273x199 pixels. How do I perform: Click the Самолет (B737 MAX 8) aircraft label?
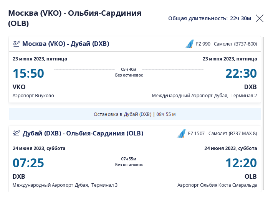[x=233, y=134]
